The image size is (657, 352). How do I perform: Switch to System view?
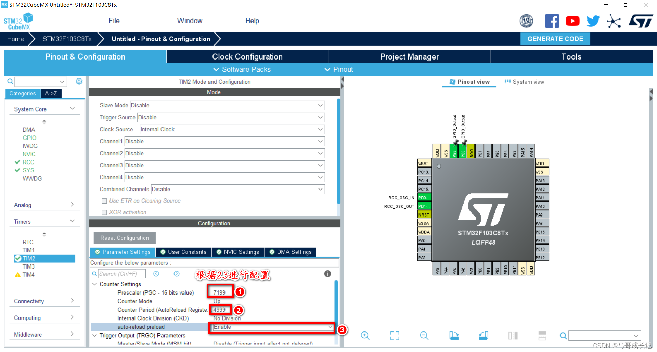pos(524,82)
